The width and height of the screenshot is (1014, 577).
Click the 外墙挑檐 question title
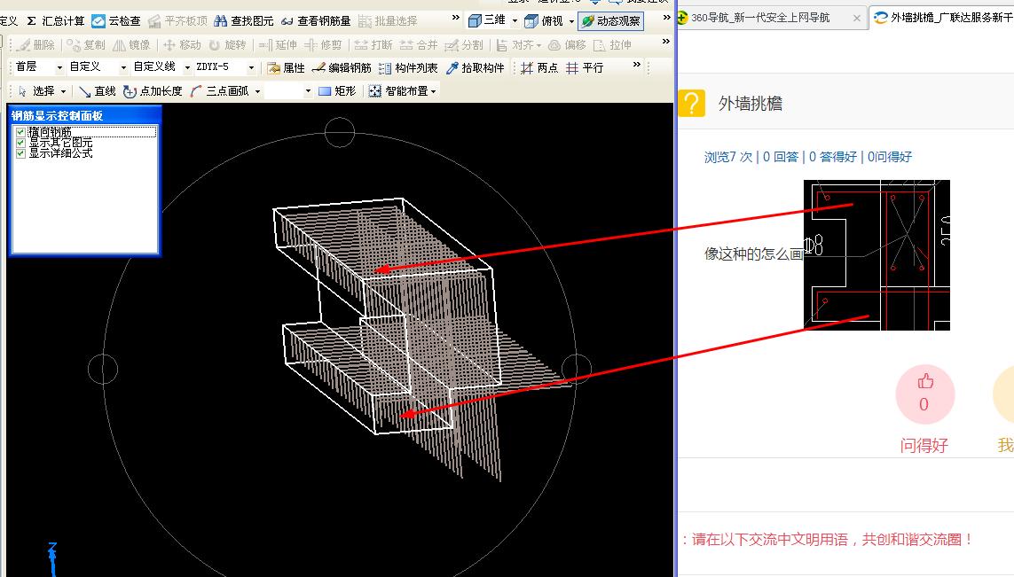[x=751, y=104]
